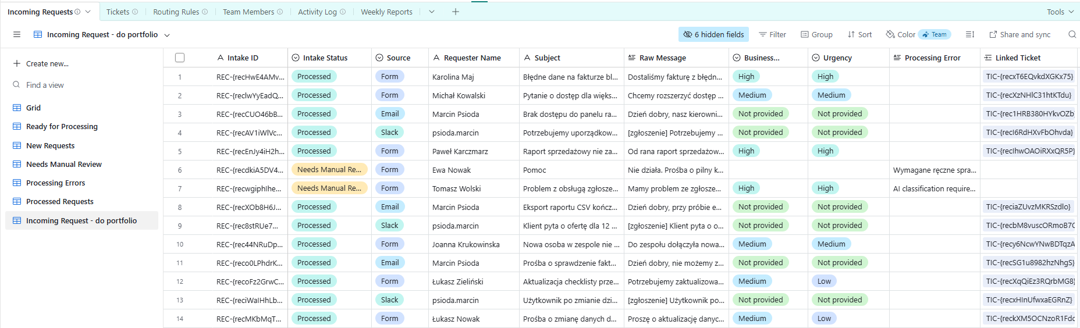Click the Low urgency tag in Łukasz Zieliński row

(x=824, y=281)
